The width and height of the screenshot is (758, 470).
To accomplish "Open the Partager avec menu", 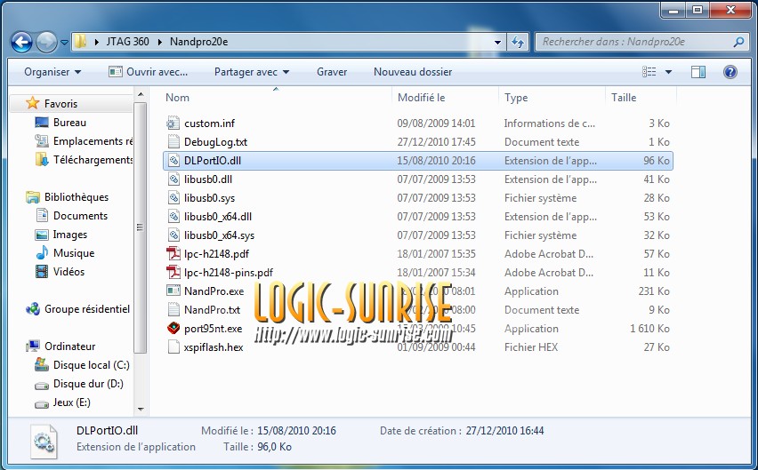I will point(252,72).
